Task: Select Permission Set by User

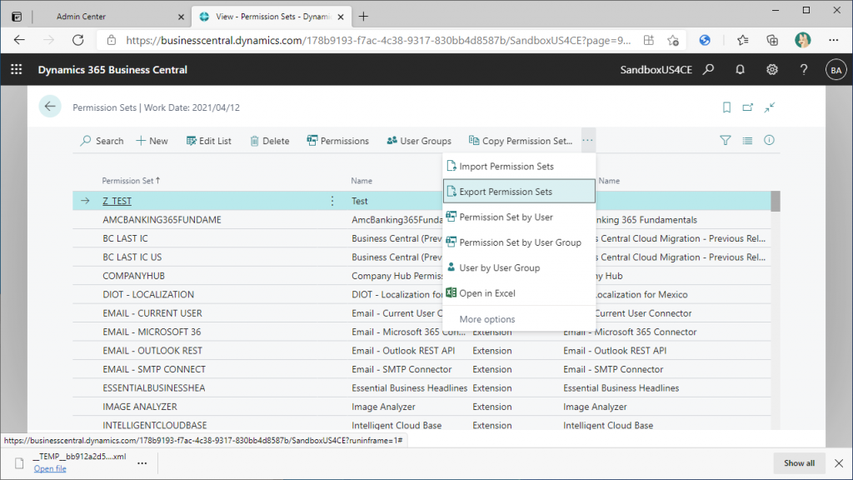Action: coord(519,217)
